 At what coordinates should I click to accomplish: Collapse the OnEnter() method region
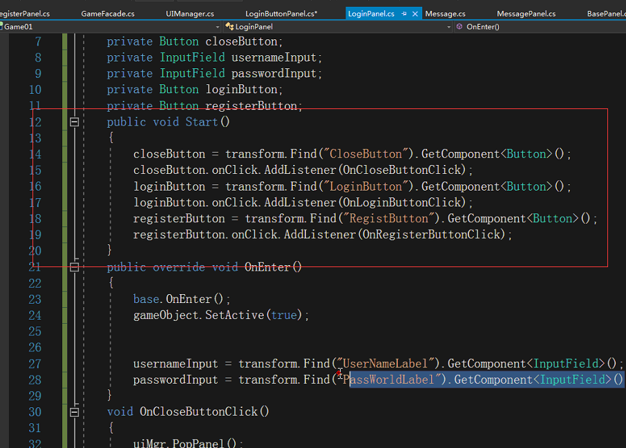(74, 267)
